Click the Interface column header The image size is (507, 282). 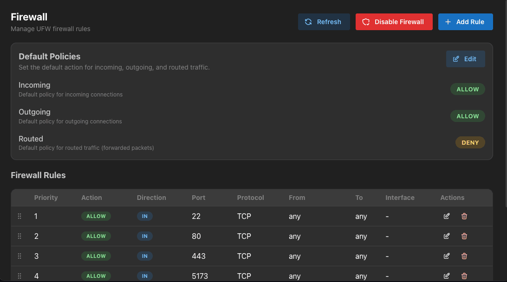400,198
